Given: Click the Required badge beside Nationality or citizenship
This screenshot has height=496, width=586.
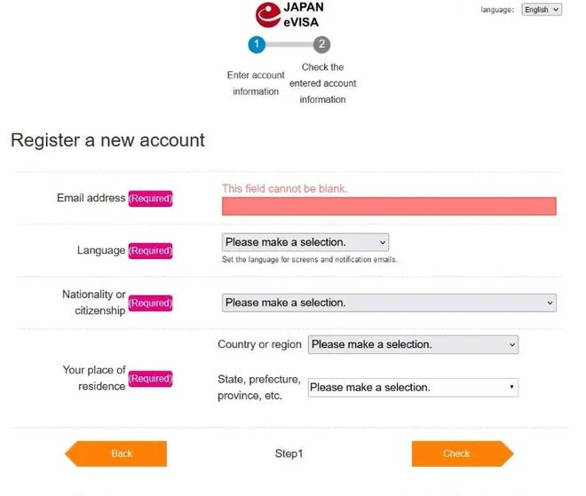Looking at the screenshot, I should (x=150, y=303).
